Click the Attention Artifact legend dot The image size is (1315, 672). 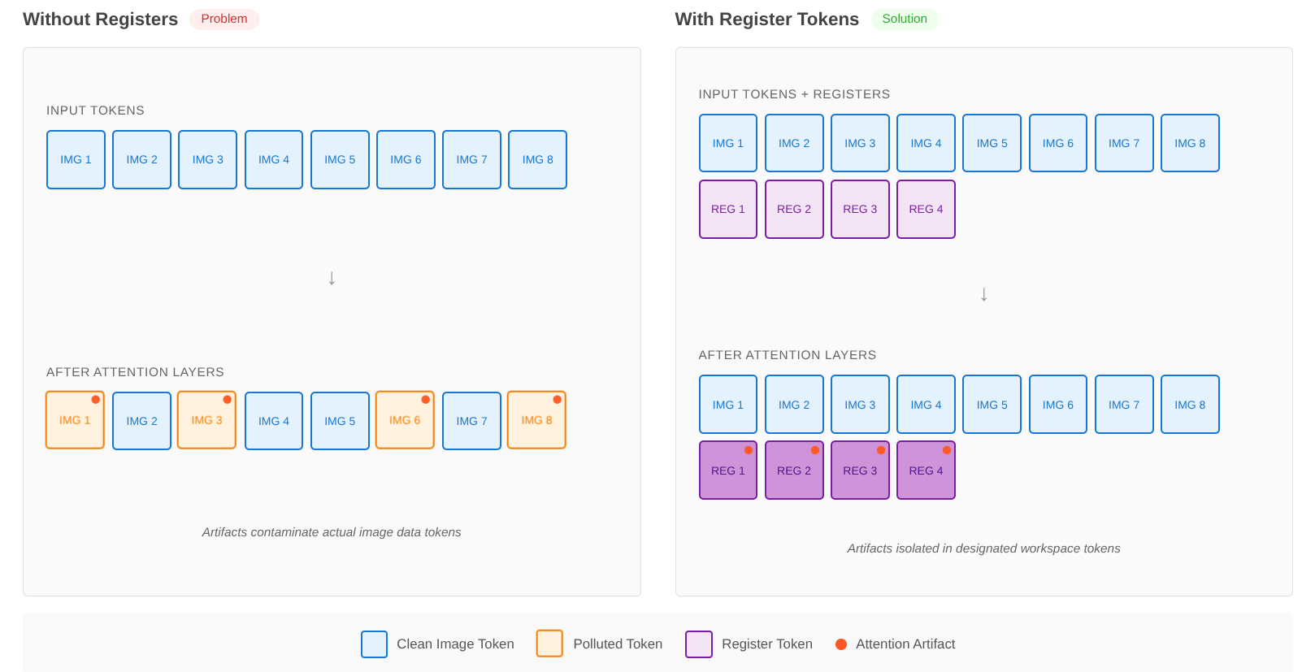click(x=841, y=644)
